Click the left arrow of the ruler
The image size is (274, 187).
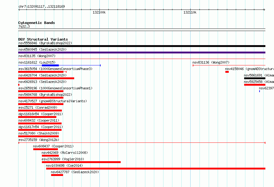point(19,10)
